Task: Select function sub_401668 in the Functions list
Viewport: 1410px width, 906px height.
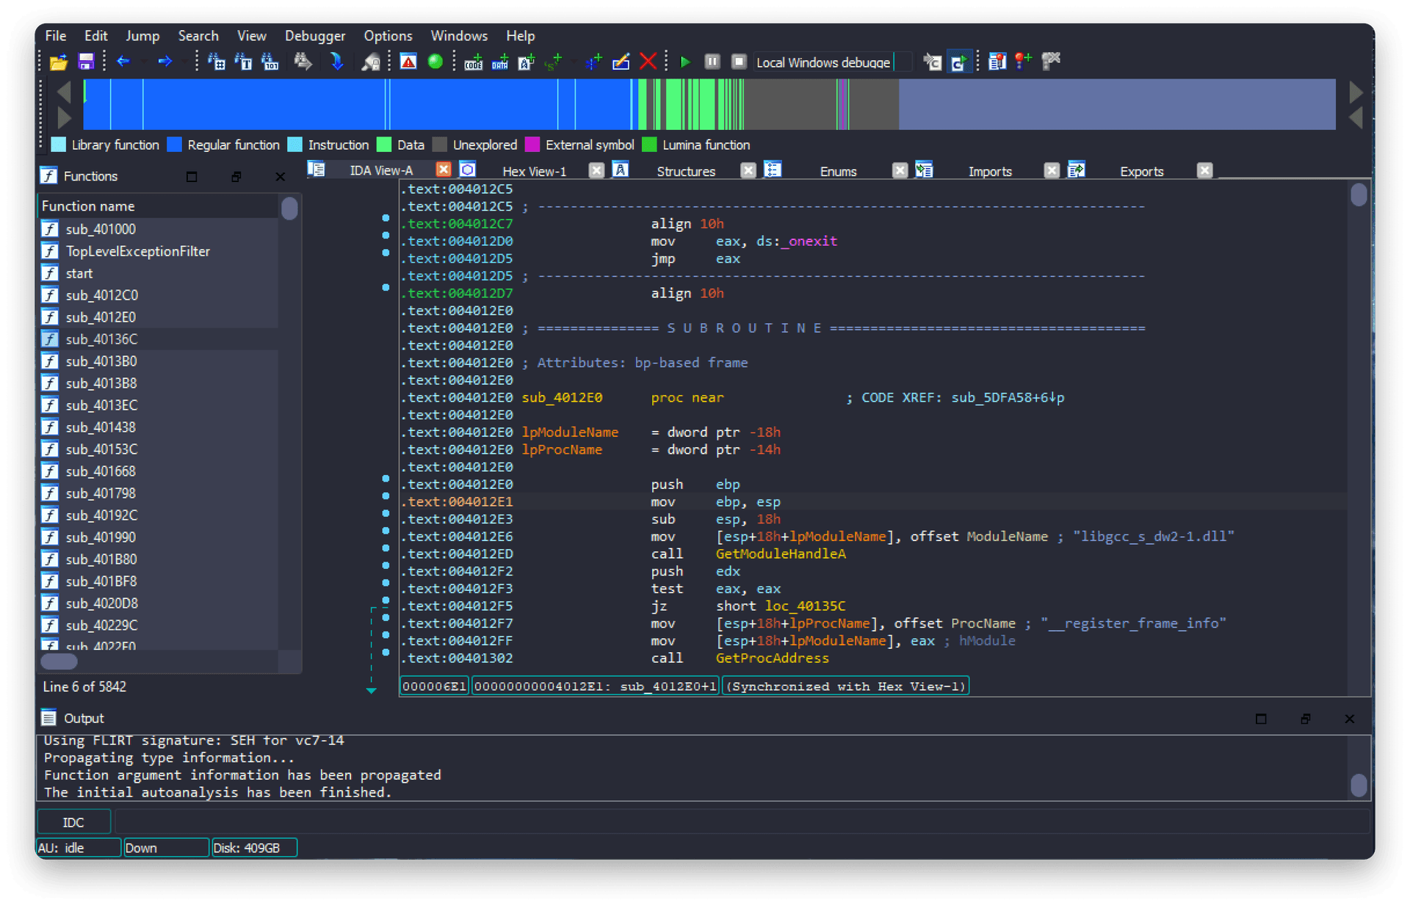Action: coord(101,471)
